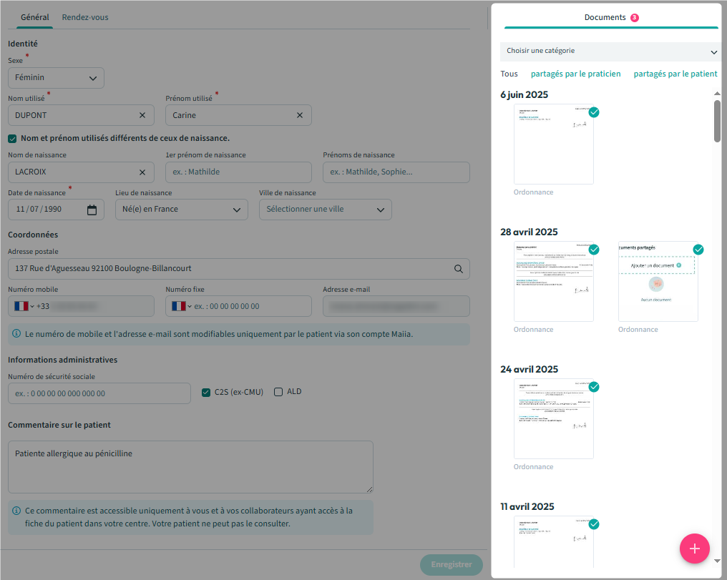
Task: Clear the Nom de naissance field
Action: click(x=142, y=172)
